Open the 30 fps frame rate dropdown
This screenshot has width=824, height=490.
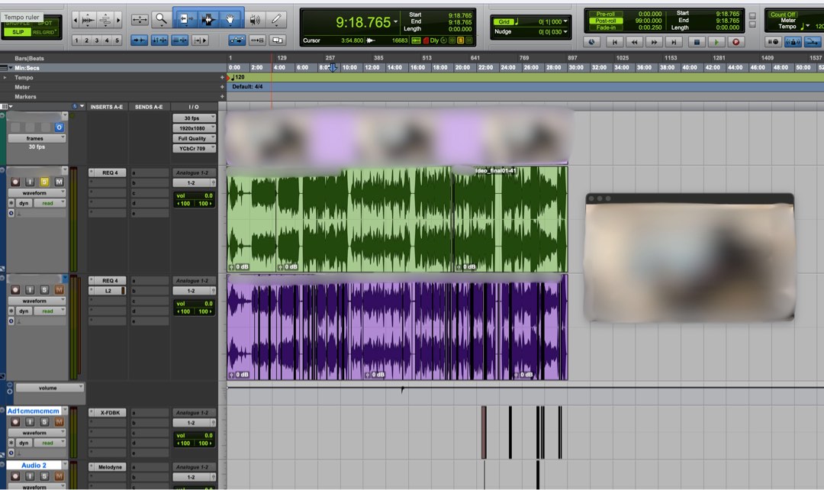[194, 118]
